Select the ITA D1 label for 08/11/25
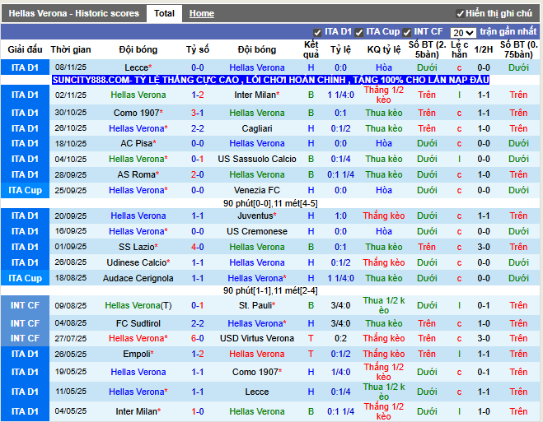 [25, 67]
